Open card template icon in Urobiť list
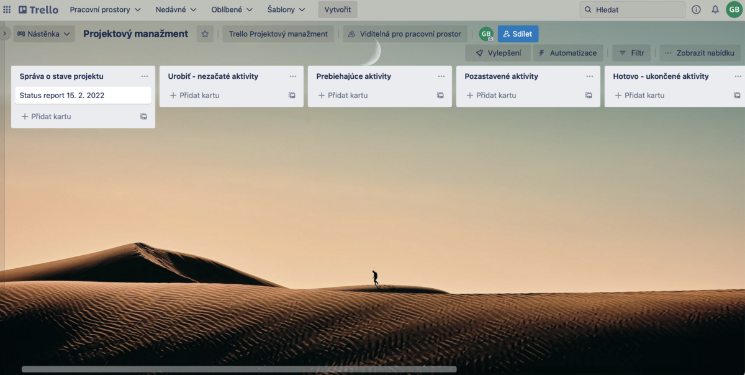Screen dimensions: 745x375 (x=292, y=95)
